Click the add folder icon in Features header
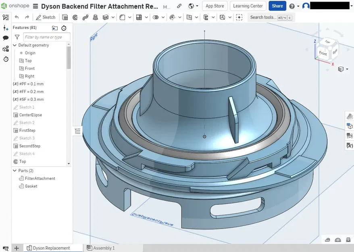This screenshot has width=354, height=252. pyautogui.click(x=55, y=28)
